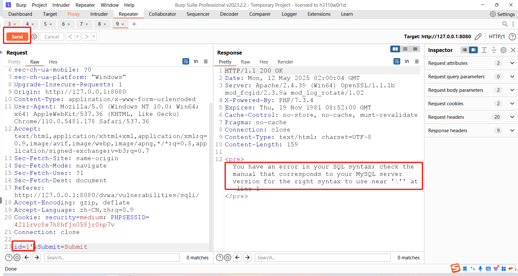The height and width of the screenshot is (276, 518).
Task: Switch to Decoder tool tab
Action: (x=229, y=14)
